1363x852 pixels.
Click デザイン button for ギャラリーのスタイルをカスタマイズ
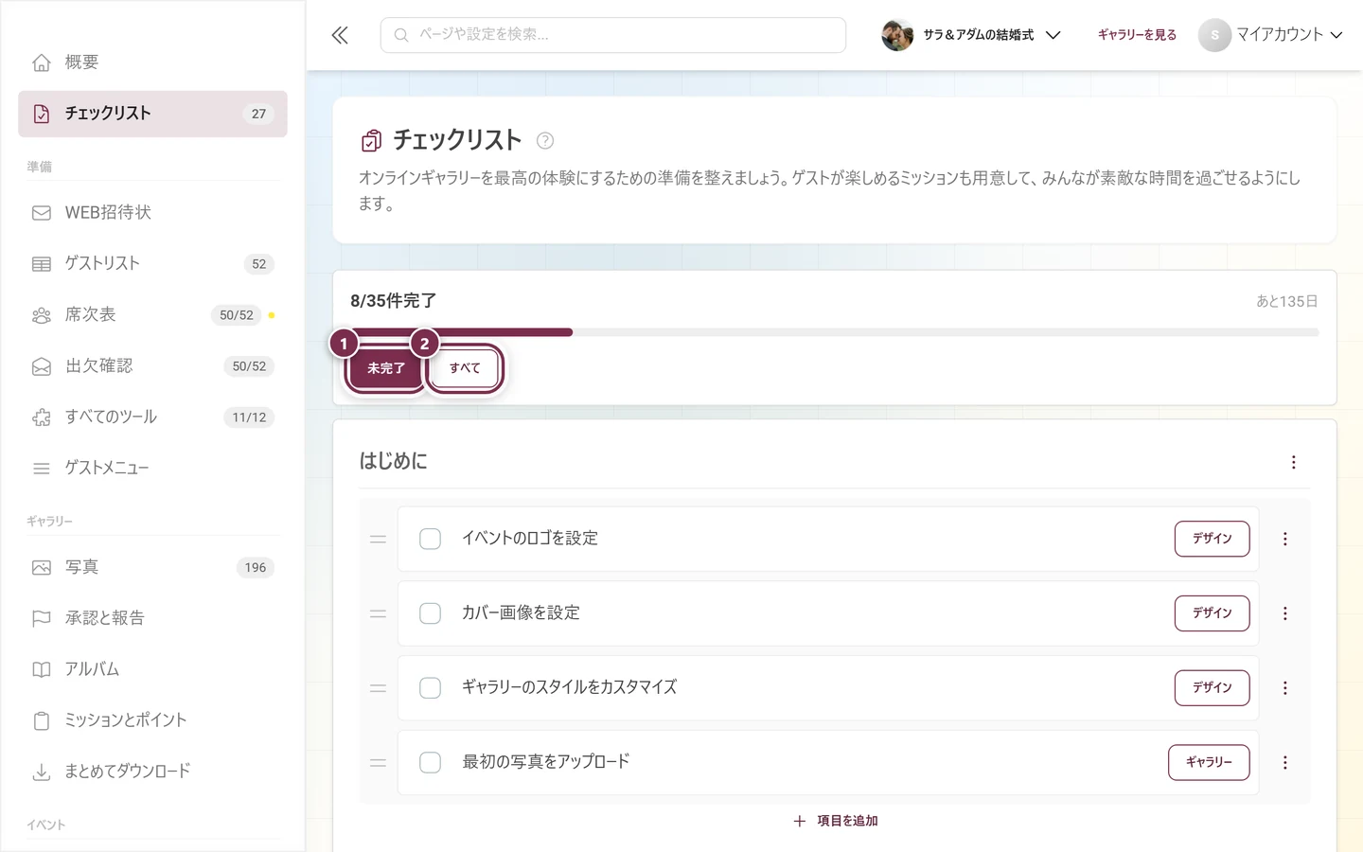(1212, 688)
